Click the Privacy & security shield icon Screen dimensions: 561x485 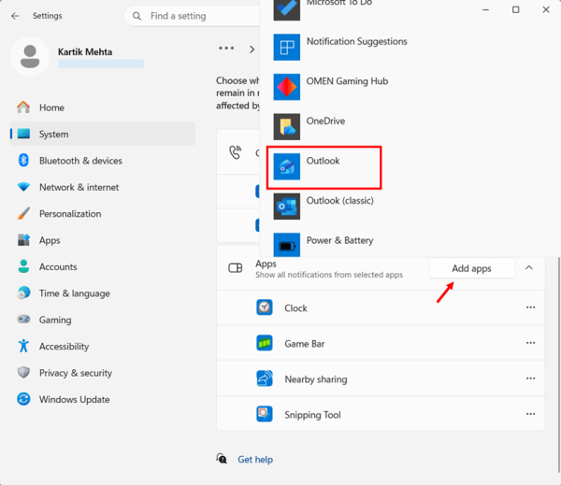23,372
